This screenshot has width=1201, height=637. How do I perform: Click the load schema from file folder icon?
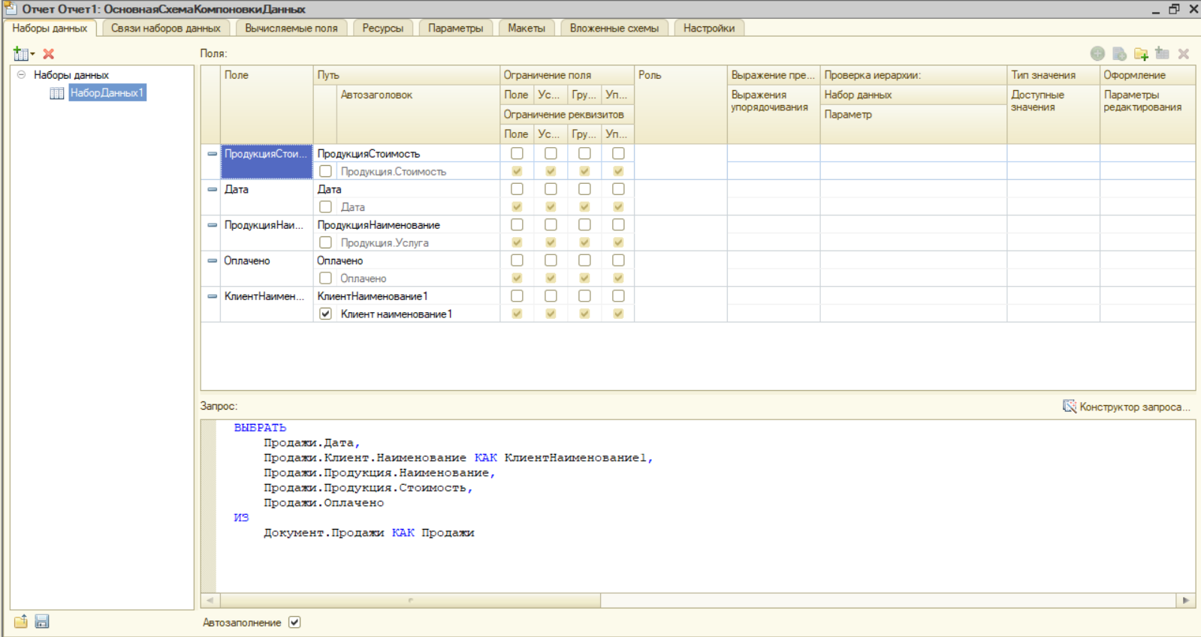pos(21,621)
